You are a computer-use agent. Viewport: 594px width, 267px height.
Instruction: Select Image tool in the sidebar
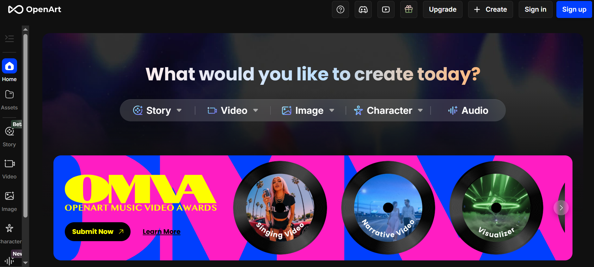(9, 201)
